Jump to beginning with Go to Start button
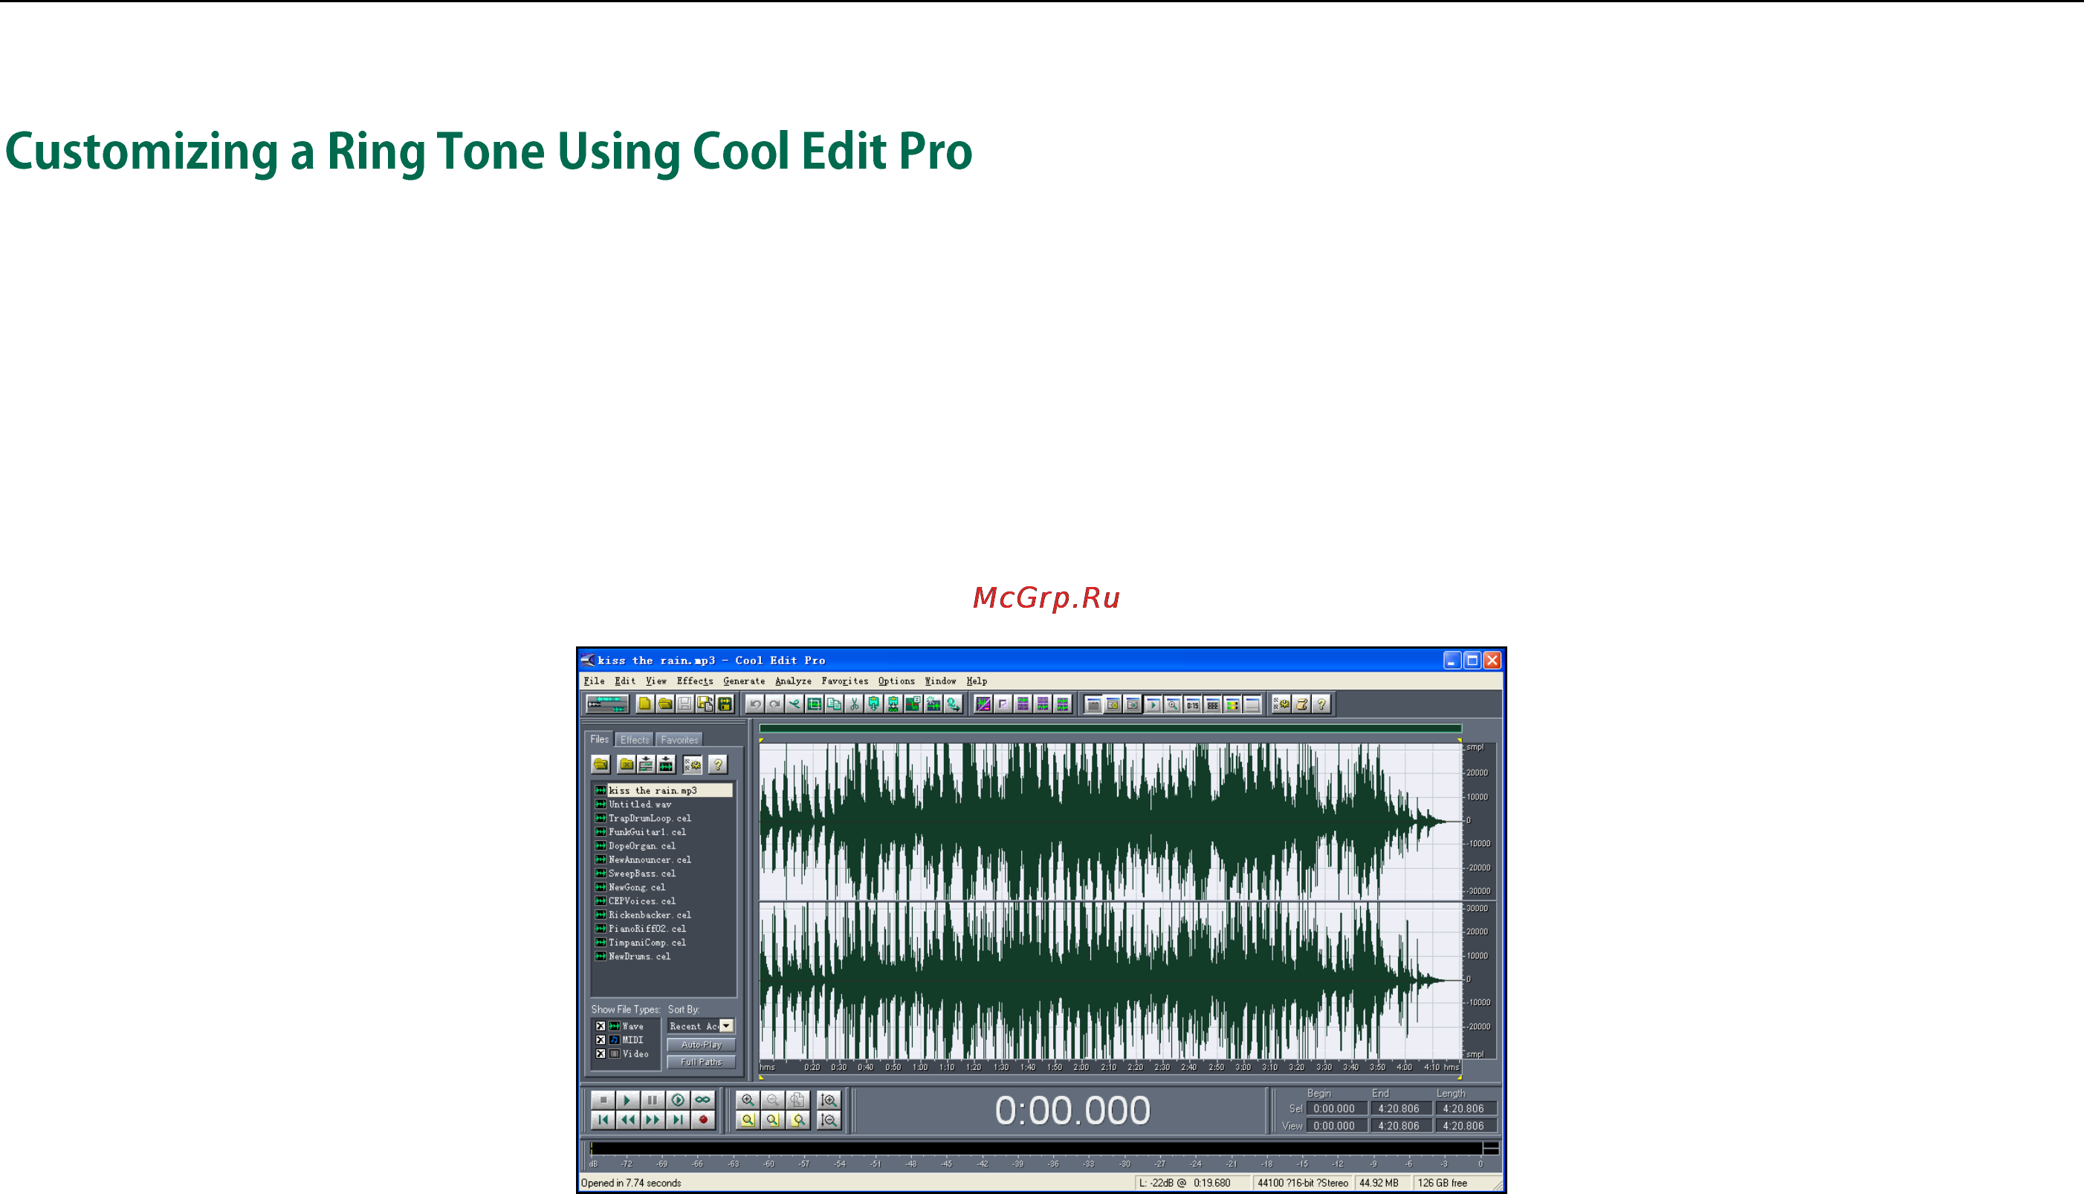This screenshot has height=1194, width=2084. pyautogui.click(x=603, y=1120)
